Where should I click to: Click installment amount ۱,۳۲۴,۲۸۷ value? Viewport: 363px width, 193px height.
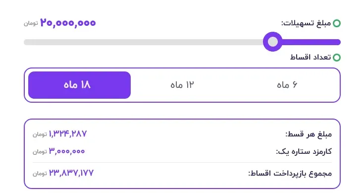[x=68, y=133]
